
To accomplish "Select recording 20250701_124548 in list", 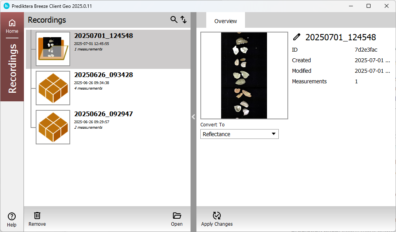I will tap(104, 36).
